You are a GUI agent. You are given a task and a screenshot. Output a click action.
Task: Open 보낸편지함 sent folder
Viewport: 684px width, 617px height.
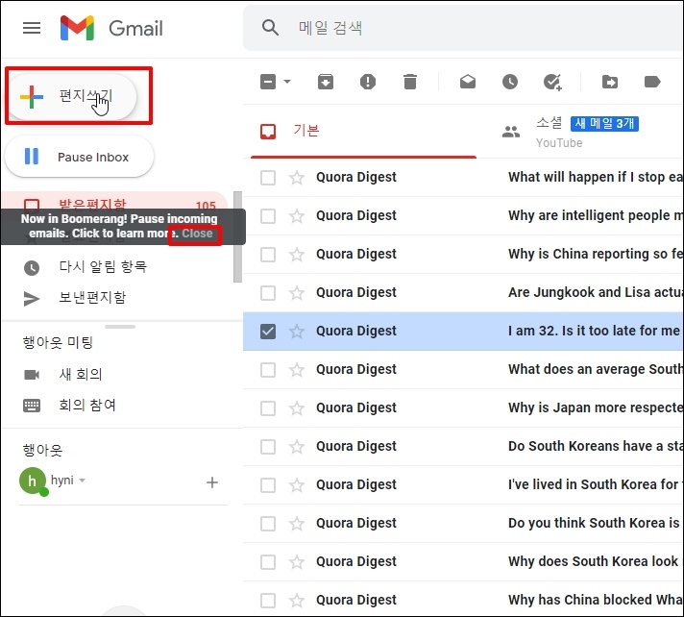pos(92,298)
